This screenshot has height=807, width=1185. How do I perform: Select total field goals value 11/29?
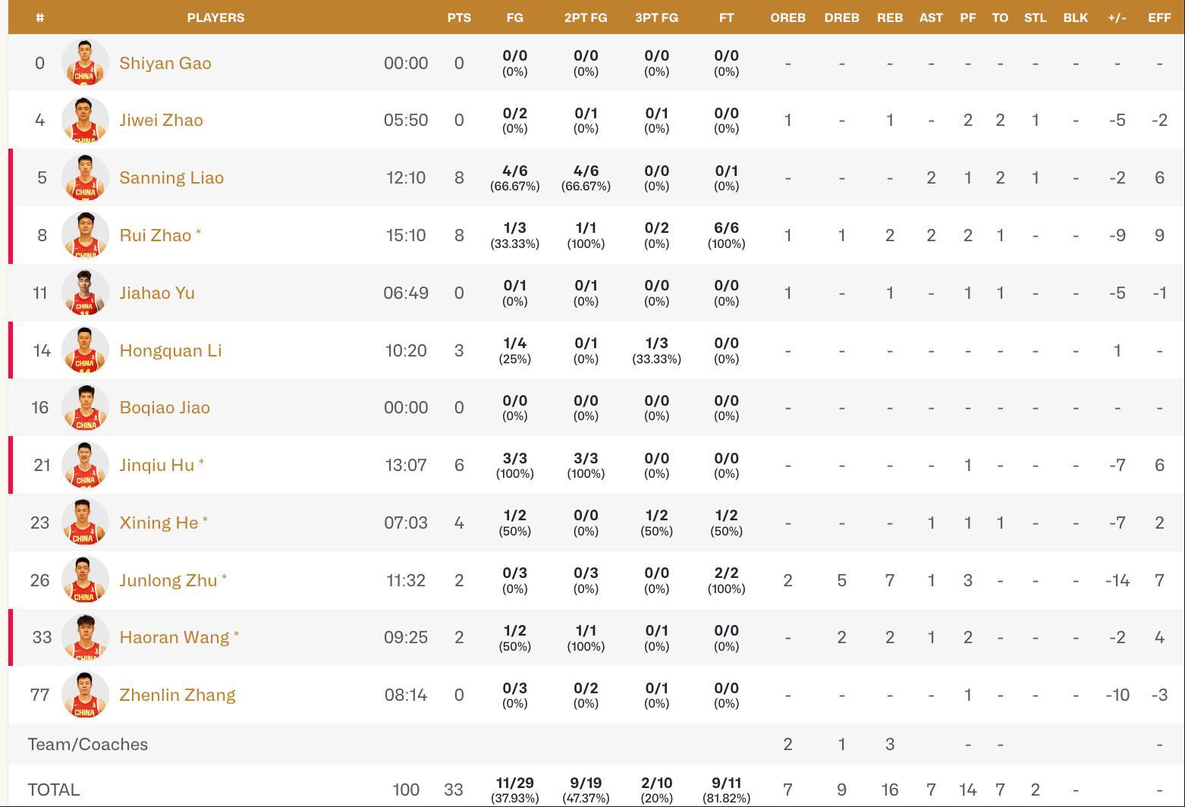tap(514, 783)
